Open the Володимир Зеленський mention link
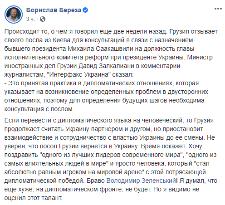 click(141, 181)
